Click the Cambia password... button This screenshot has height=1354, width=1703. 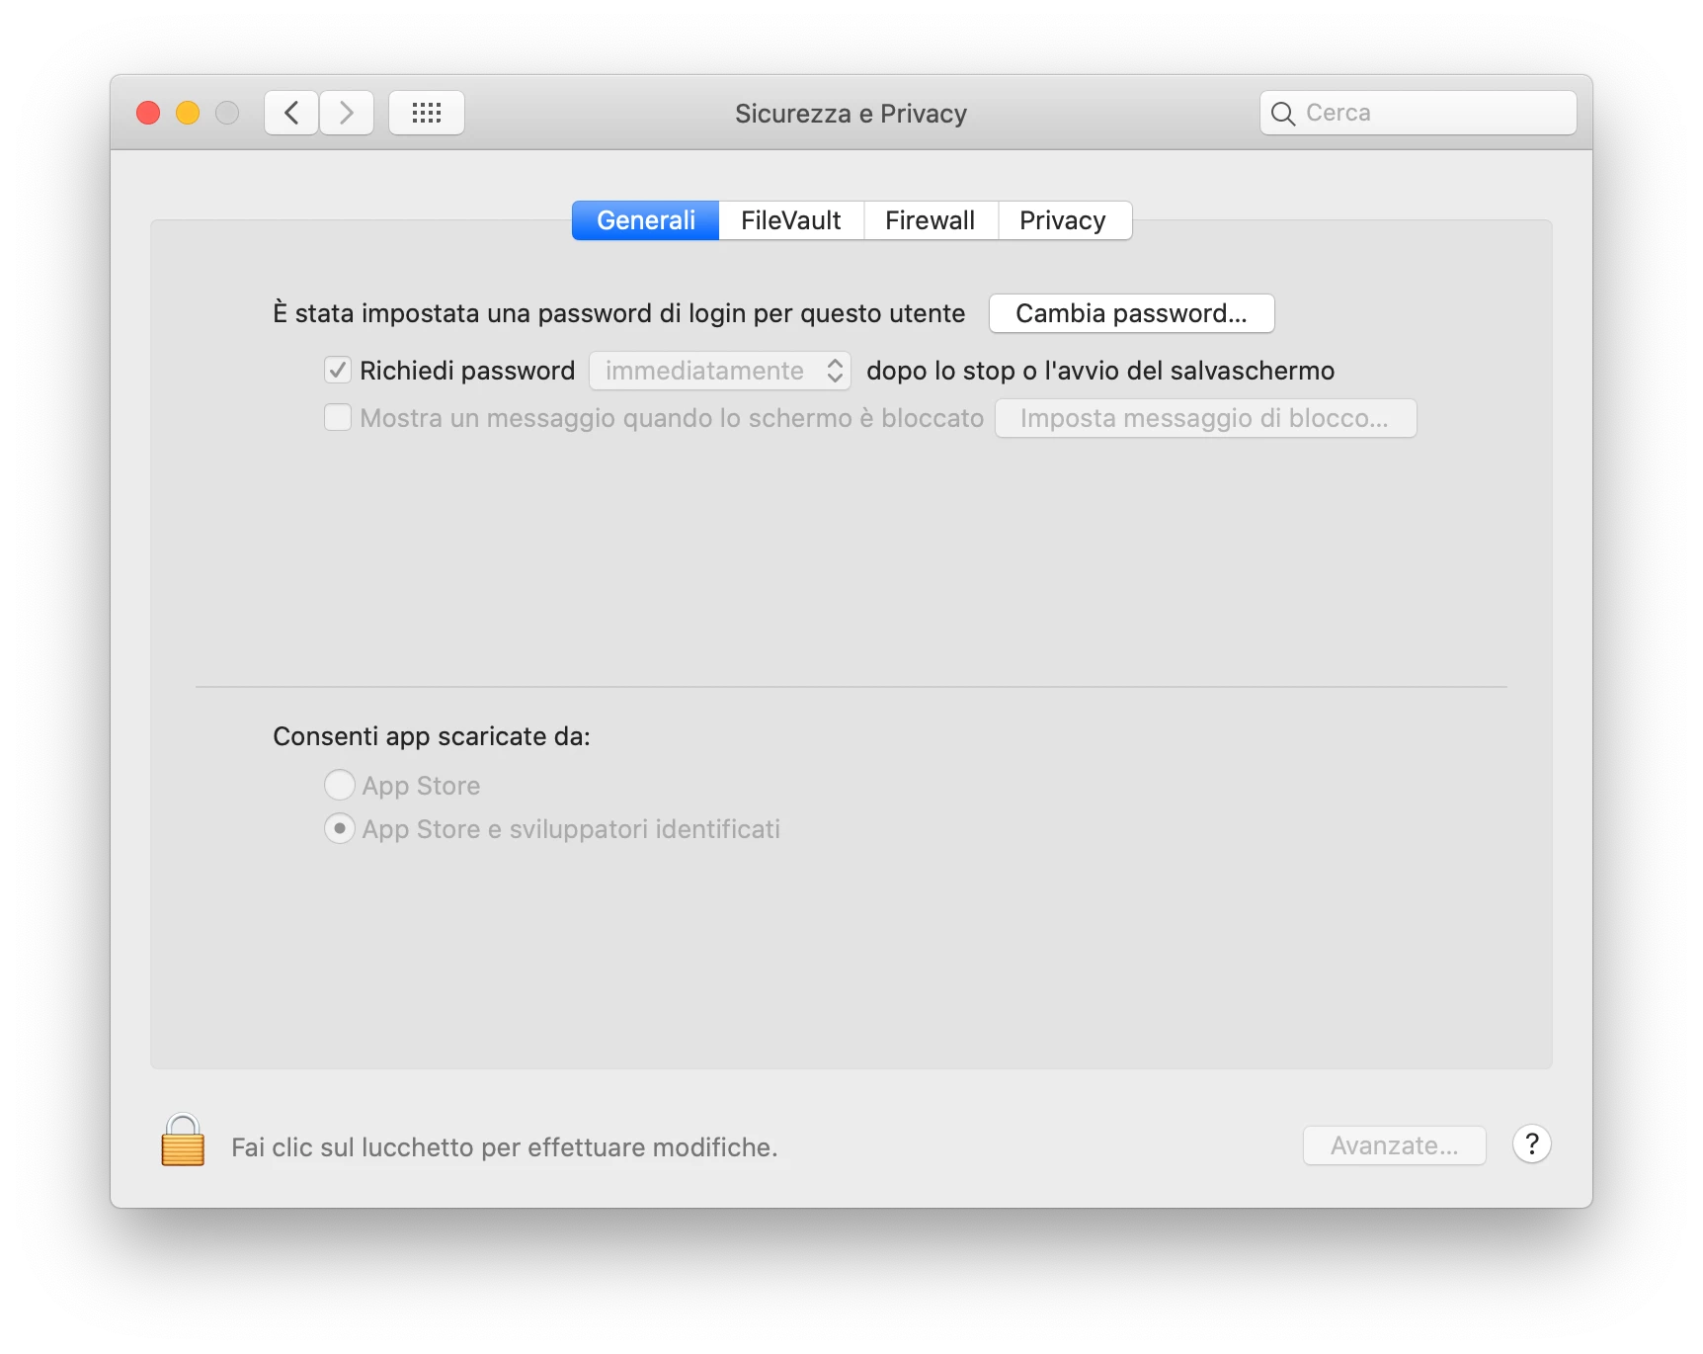(x=1132, y=313)
